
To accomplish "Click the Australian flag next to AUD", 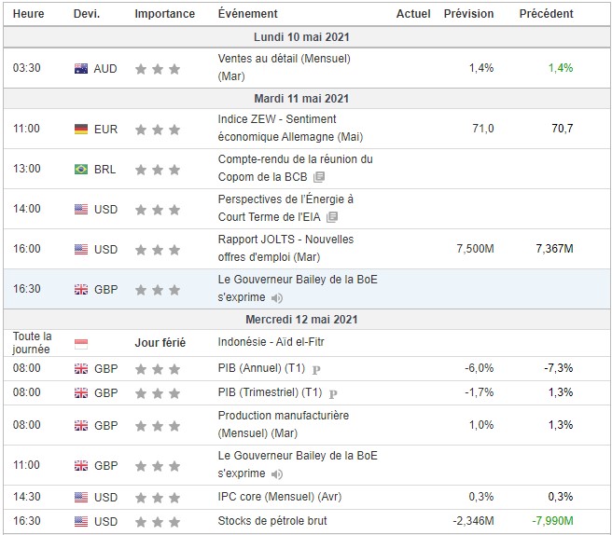I will pyautogui.click(x=80, y=68).
